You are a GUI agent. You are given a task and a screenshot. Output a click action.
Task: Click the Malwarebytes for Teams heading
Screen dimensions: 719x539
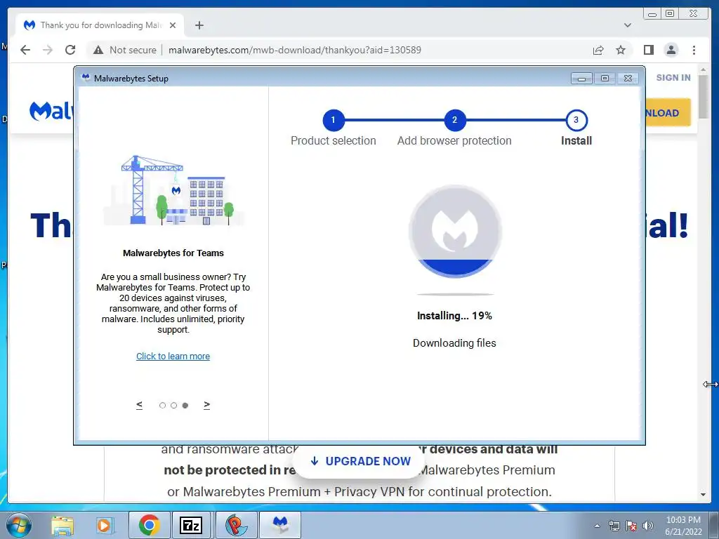[x=173, y=253]
